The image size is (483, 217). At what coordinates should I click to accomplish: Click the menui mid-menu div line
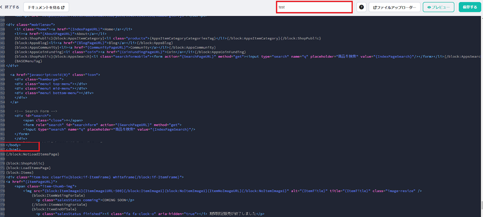coord(51,88)
